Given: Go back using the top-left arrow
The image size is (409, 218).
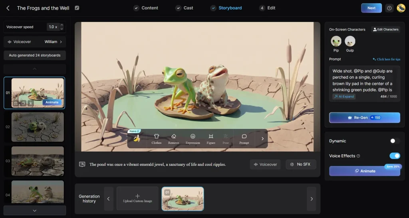Looking at the screenshot, I should click(8, 8).
